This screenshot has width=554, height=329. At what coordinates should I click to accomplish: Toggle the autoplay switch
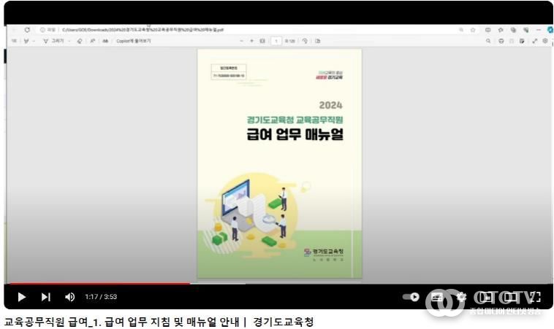(411, 297)
